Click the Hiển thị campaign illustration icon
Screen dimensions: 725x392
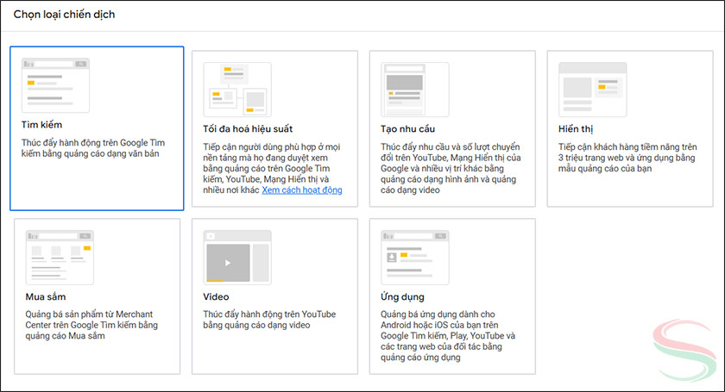(x=592, y=90)
